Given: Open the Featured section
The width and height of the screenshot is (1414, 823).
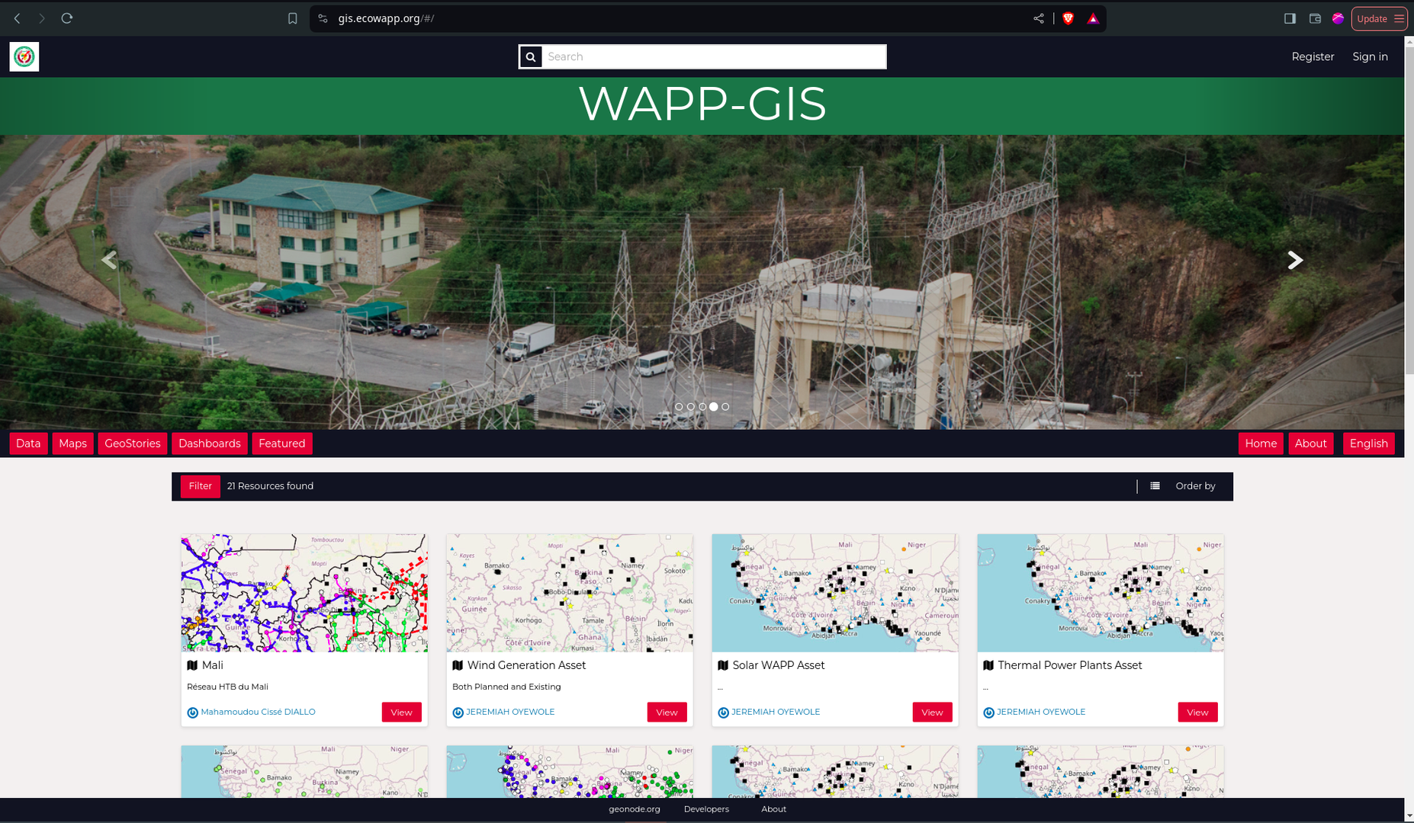Looking at the screenshot, I should (x=281, y=444).
